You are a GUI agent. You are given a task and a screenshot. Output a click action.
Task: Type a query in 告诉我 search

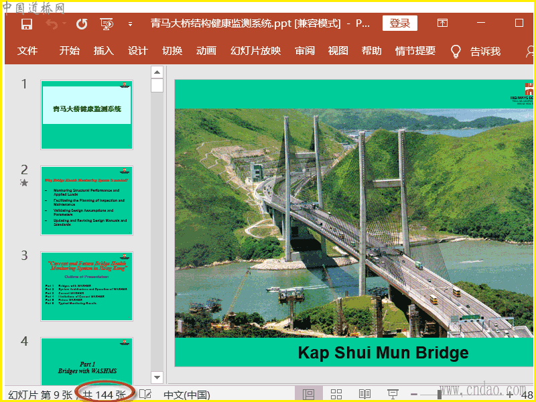click(485, 52)
